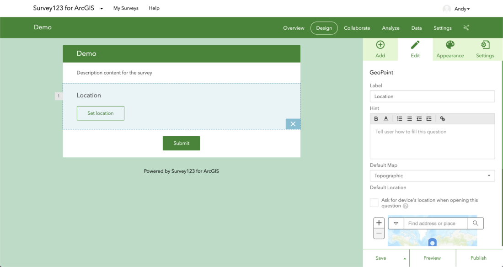503x267 pixels.
Task: Open the Collaborate page
Action: [x=357, y=28]
